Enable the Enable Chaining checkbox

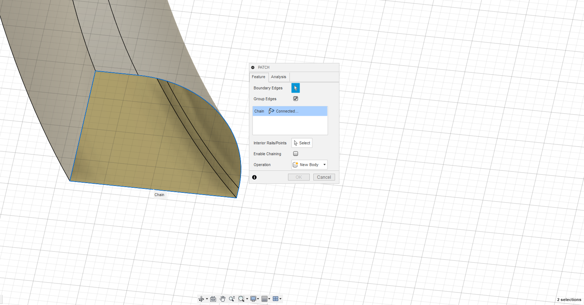coord(296,153)
